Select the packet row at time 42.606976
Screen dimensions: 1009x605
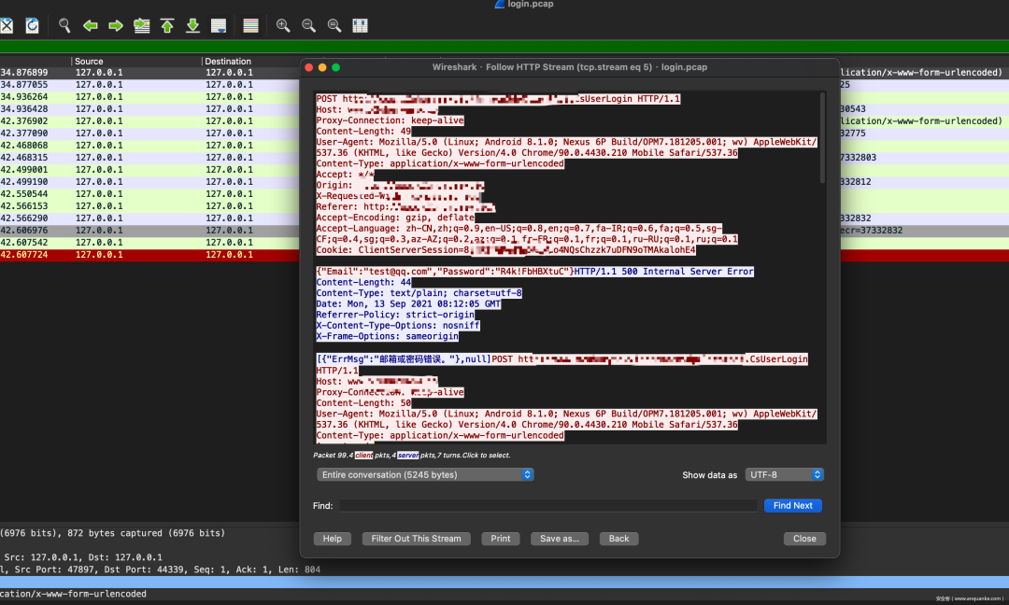pyautogui.click(x=149, y=231)
